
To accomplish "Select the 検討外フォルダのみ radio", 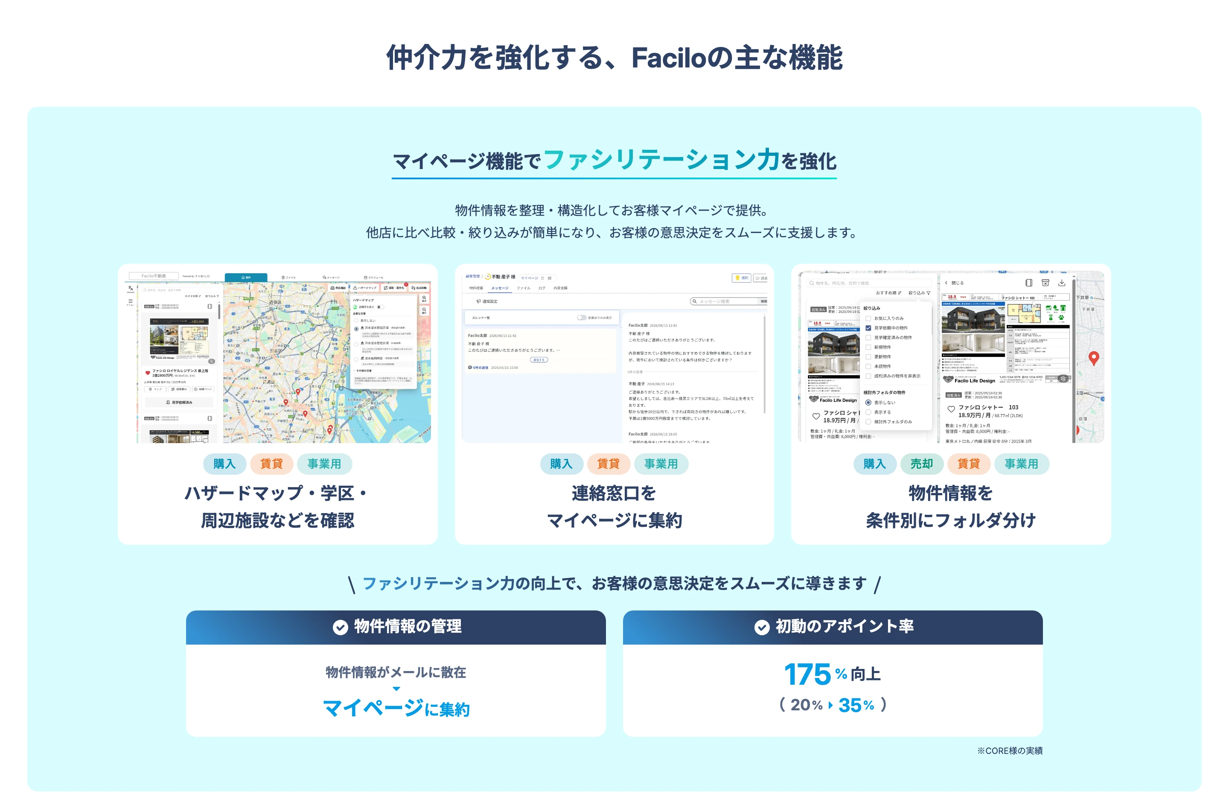I will [x=868, y=422].
